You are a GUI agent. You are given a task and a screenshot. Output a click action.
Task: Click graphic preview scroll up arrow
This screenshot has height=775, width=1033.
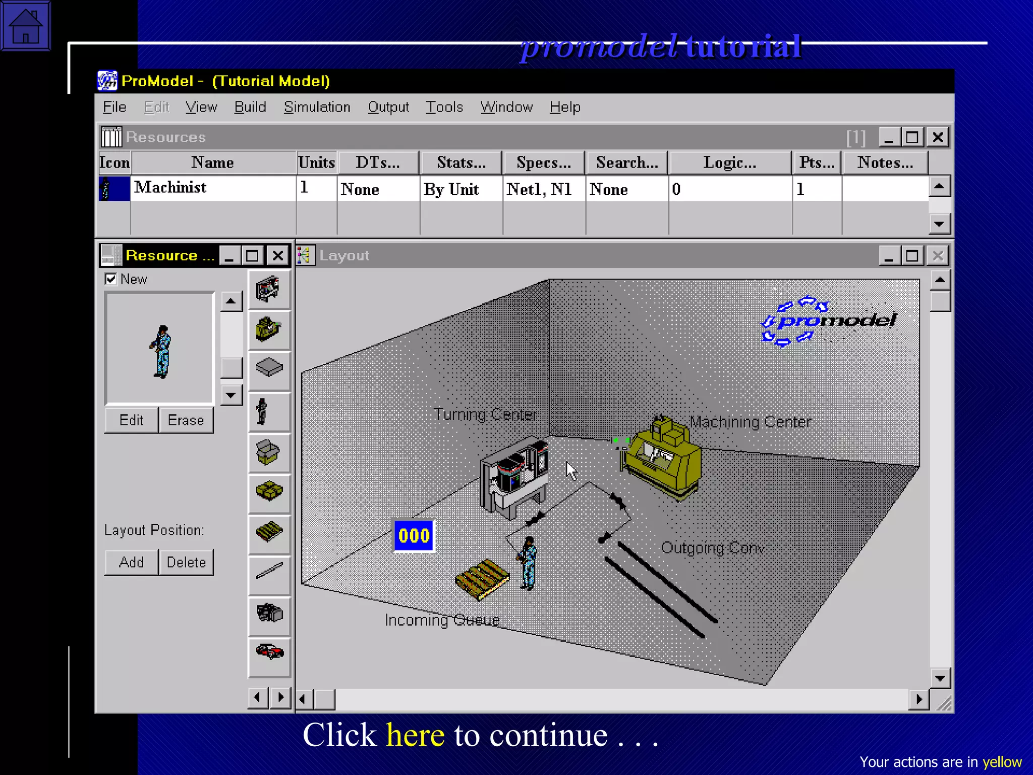tap(231, 301)
